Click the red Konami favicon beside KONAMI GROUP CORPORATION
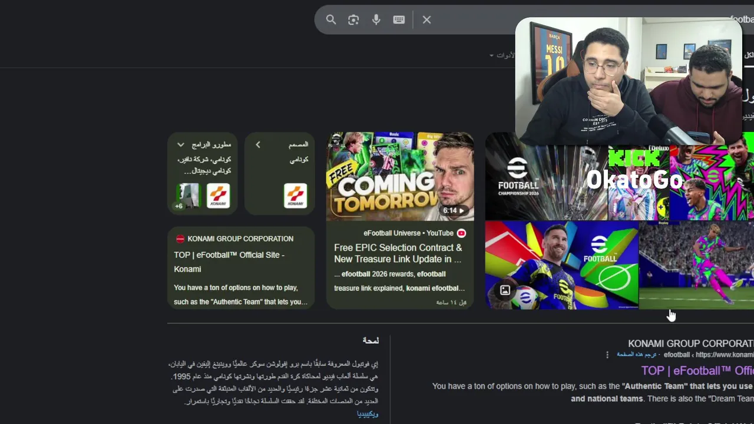 point(180,239)
